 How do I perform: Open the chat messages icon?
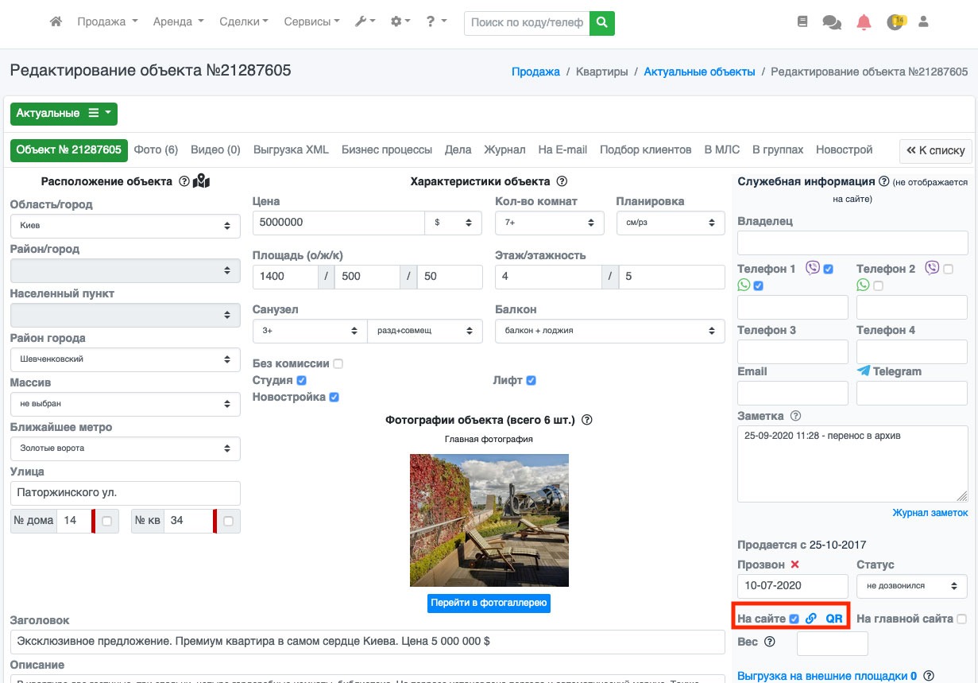[x=832, y=22]
